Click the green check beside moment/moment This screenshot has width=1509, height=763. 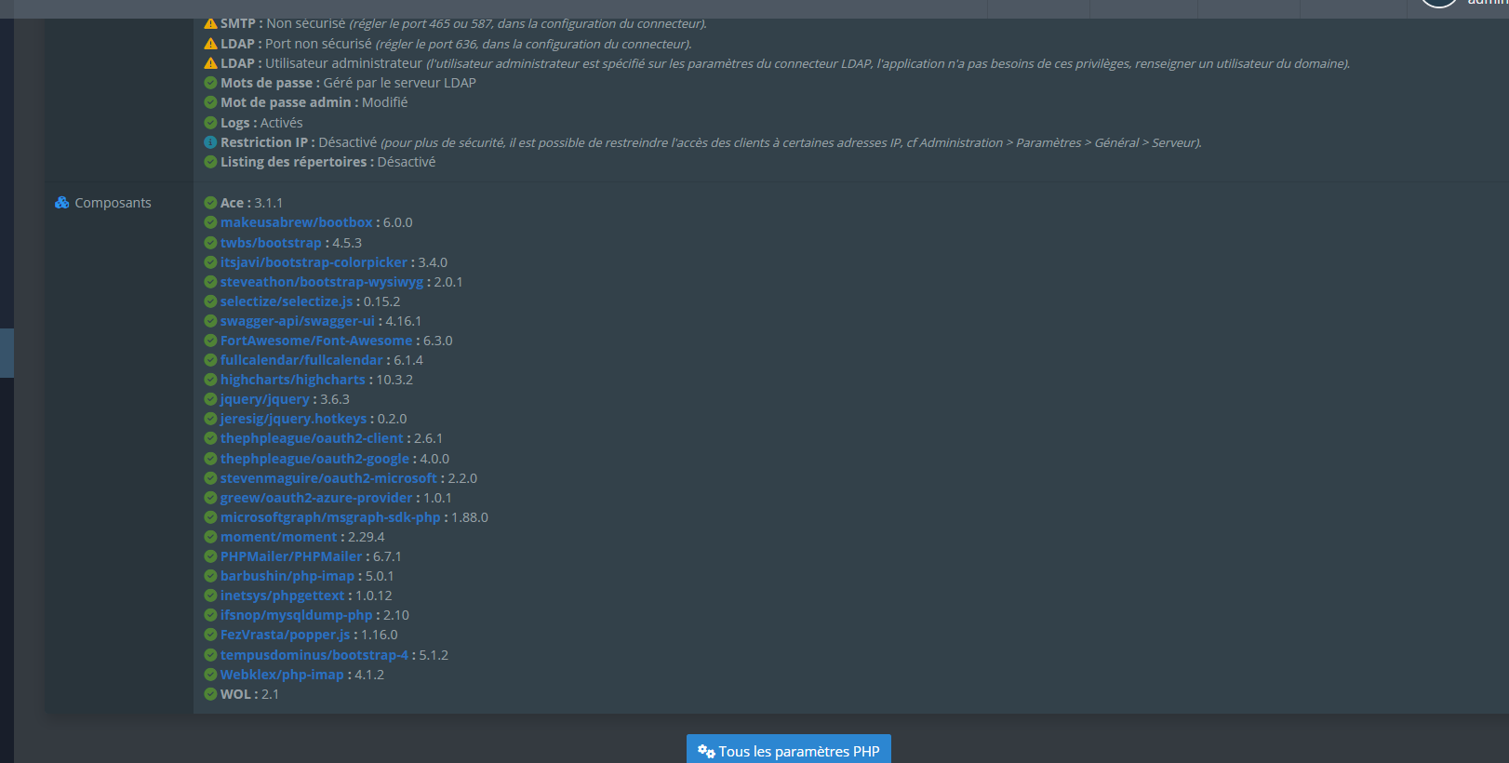(x=210, y=537)
